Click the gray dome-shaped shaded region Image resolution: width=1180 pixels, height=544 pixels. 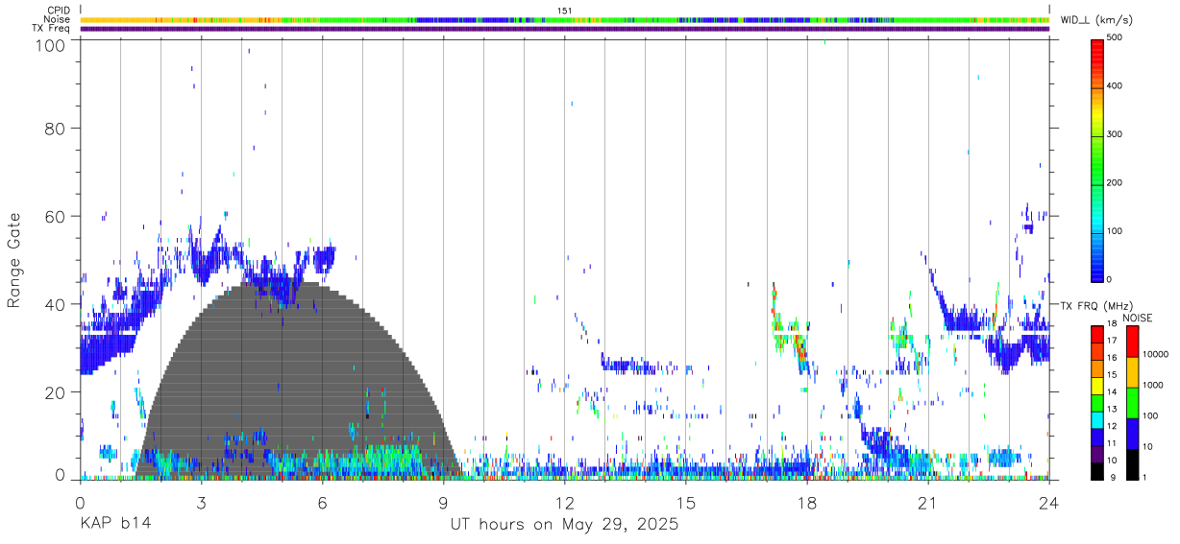click(299, 381)
